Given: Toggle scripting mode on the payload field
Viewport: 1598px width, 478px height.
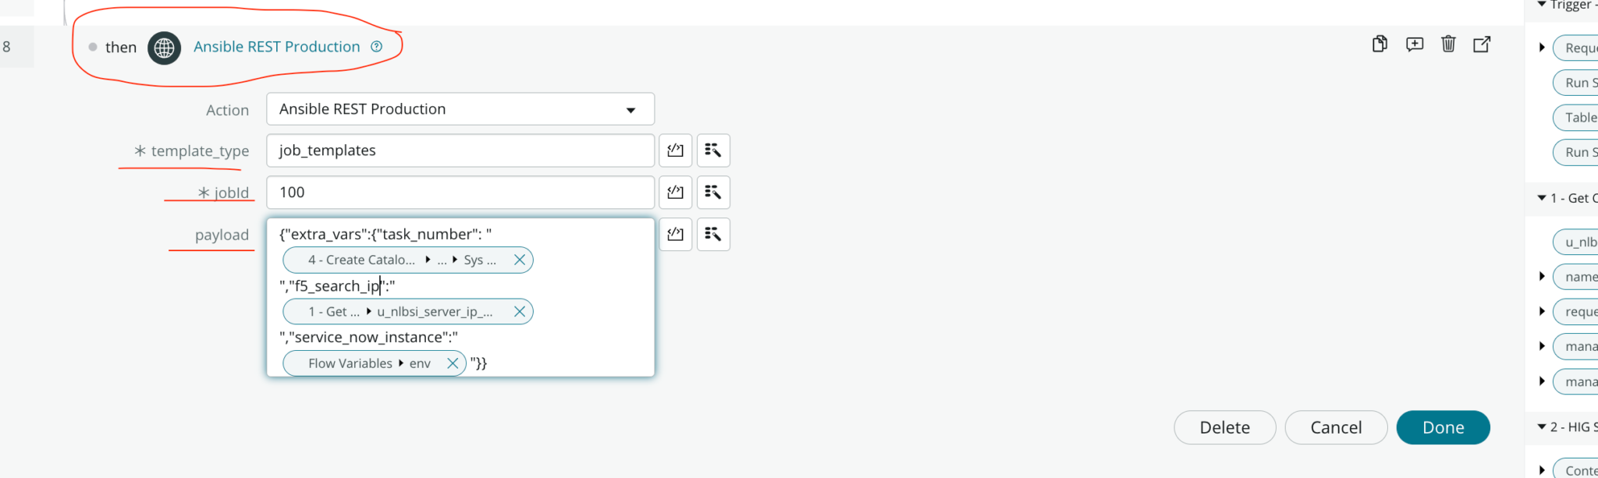Looking at the screenshot, I should pos(675,234).
